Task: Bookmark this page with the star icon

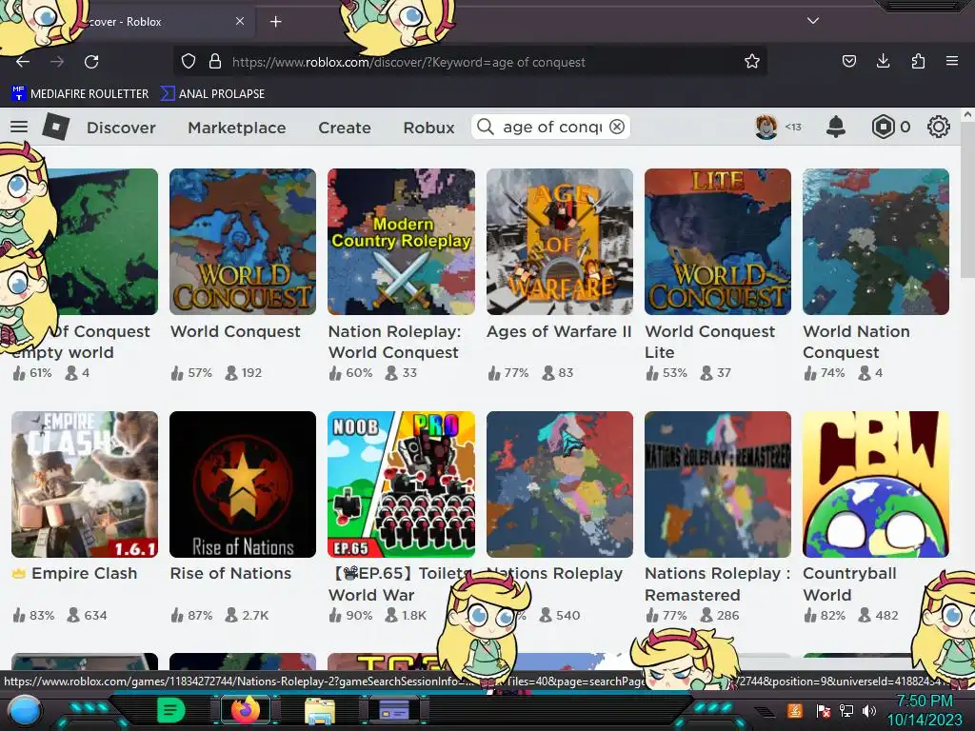Action: pos(752,62)
